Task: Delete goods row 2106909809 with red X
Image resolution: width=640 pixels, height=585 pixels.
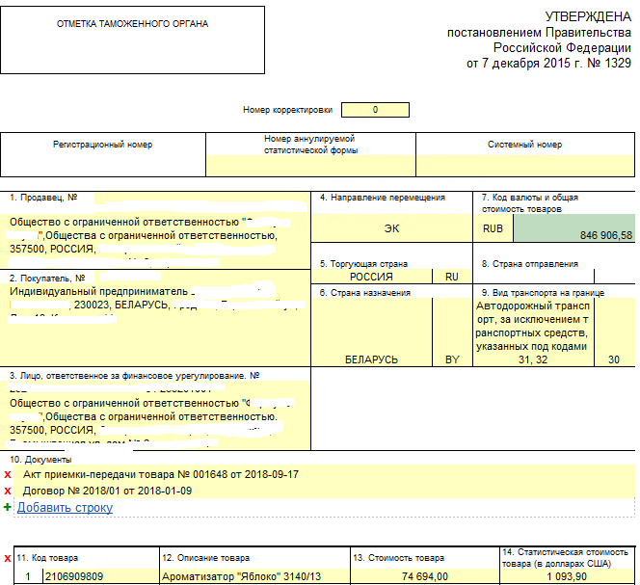Action: tap(8, 558)
